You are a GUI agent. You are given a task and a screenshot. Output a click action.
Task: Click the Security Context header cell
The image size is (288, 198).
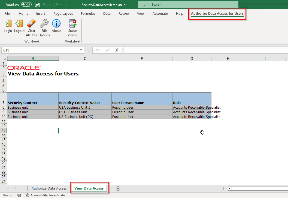pyautogui.click(x=33, y=99)
